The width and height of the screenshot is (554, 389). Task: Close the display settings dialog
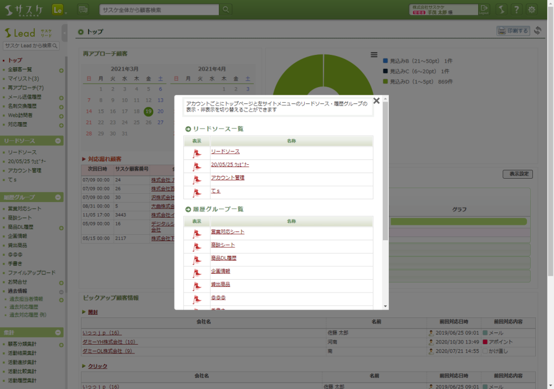(x=376, y=101)
